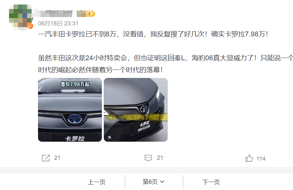Click the orange verified badge on avatar
293x190 pixels.
pos(30,26)
